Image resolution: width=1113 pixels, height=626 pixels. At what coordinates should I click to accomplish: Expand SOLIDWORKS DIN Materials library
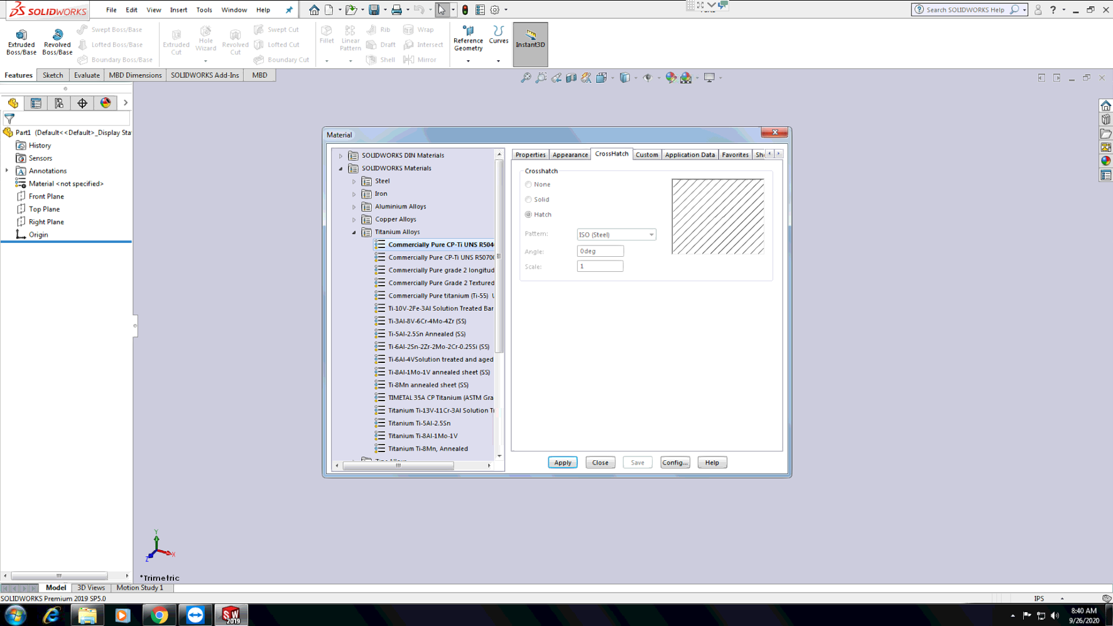pos(341,156)
